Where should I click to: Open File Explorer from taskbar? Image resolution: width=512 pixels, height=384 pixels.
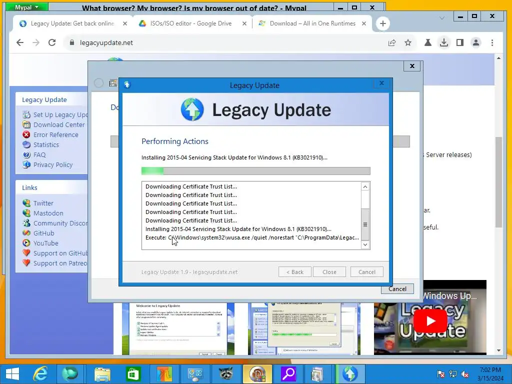pos(102,374)
